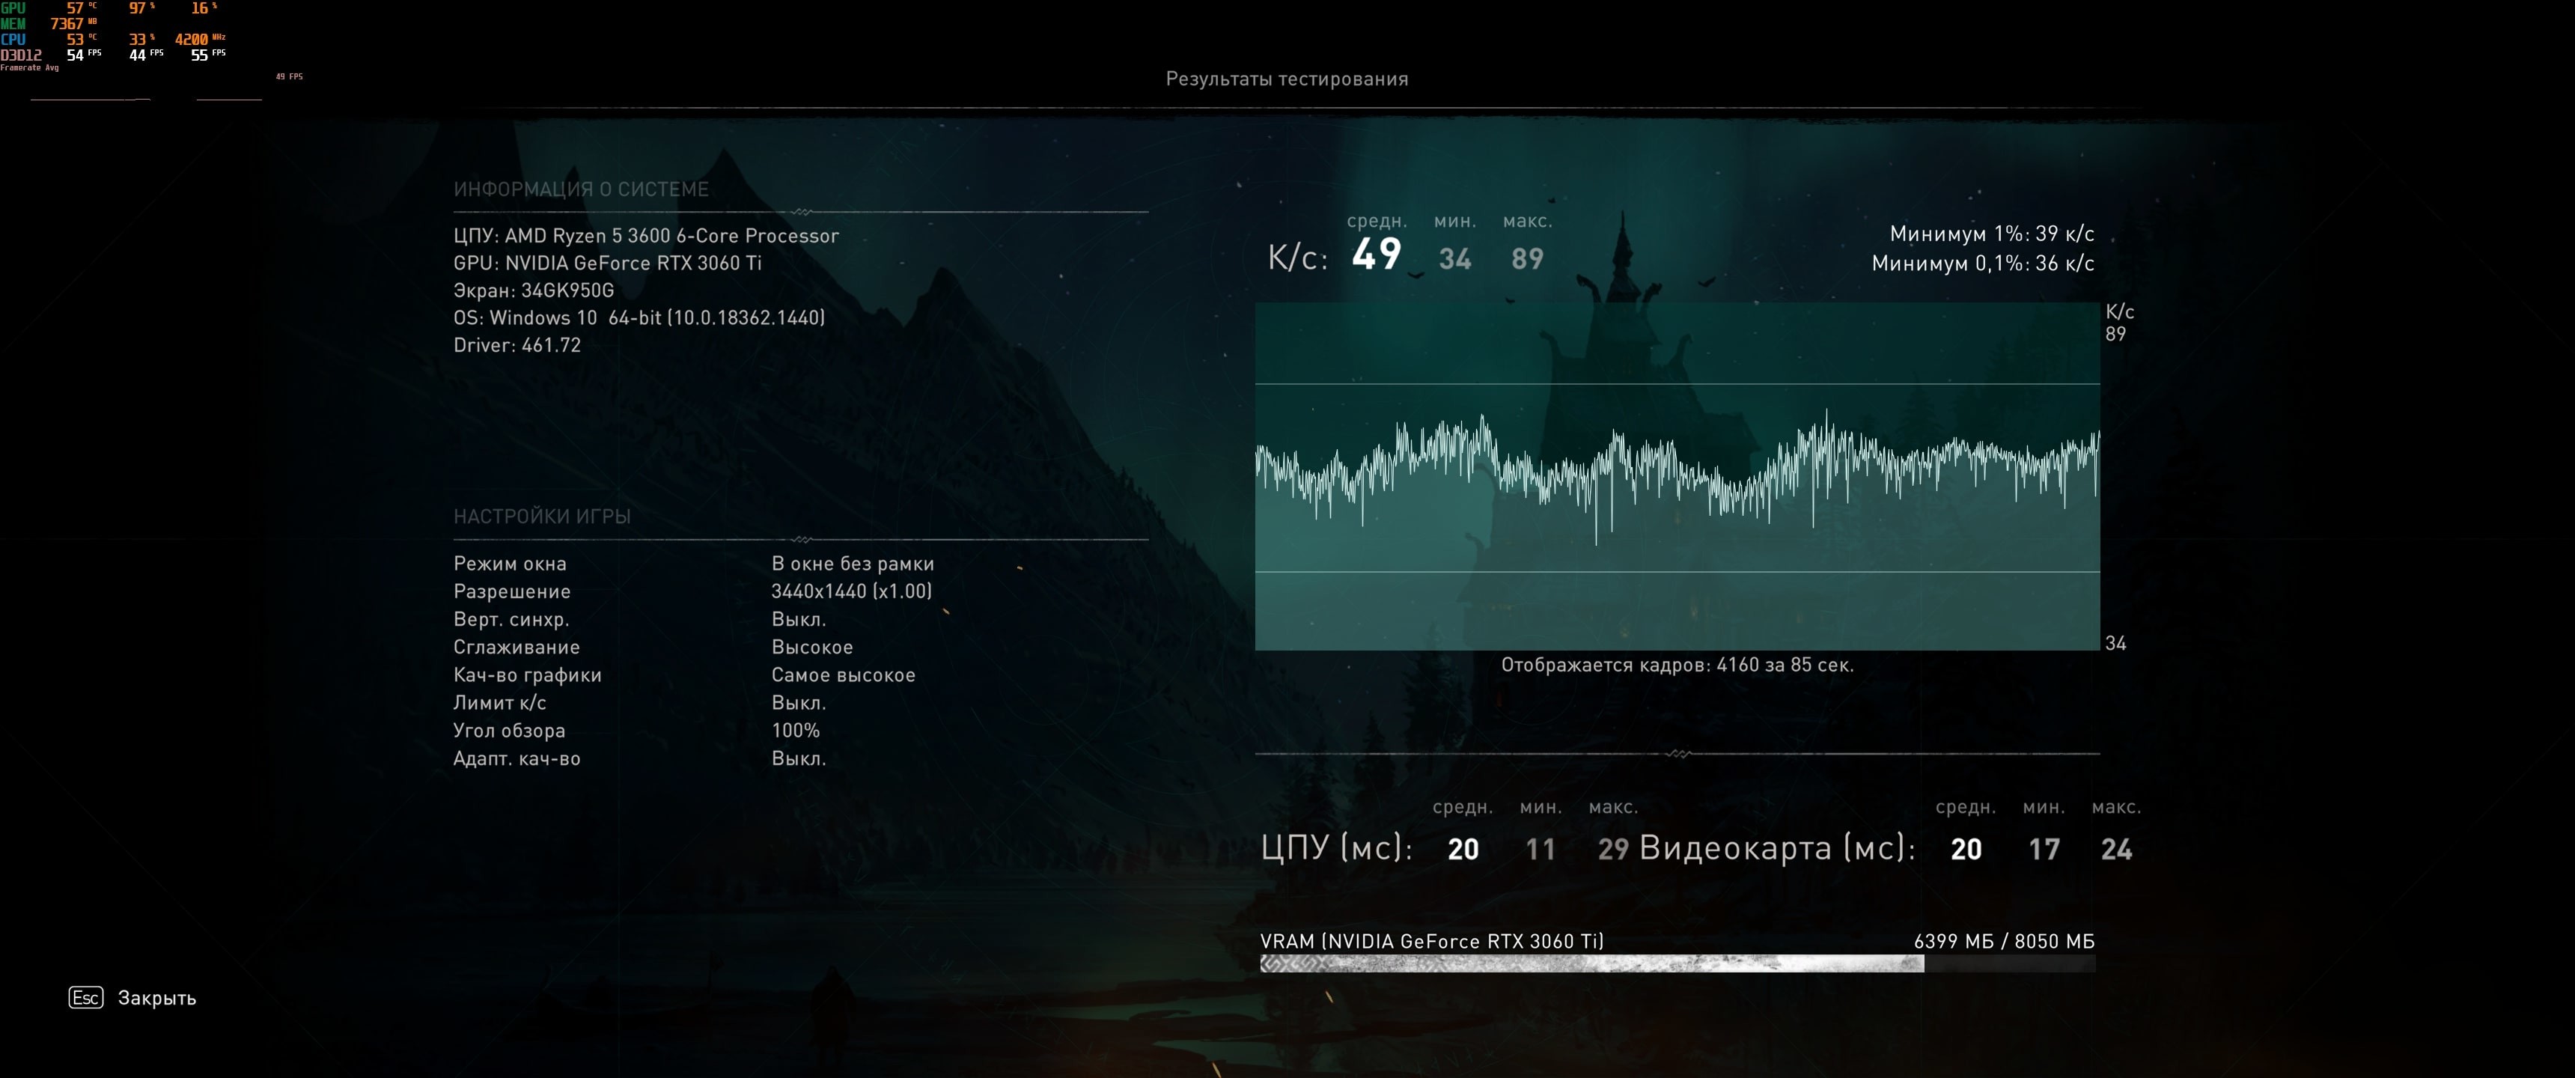Screen dimensions: 2575x1078
Task: Click the 3440x1440 (x1.00) value
Action: pyautogui.click(x=852, y=591)
